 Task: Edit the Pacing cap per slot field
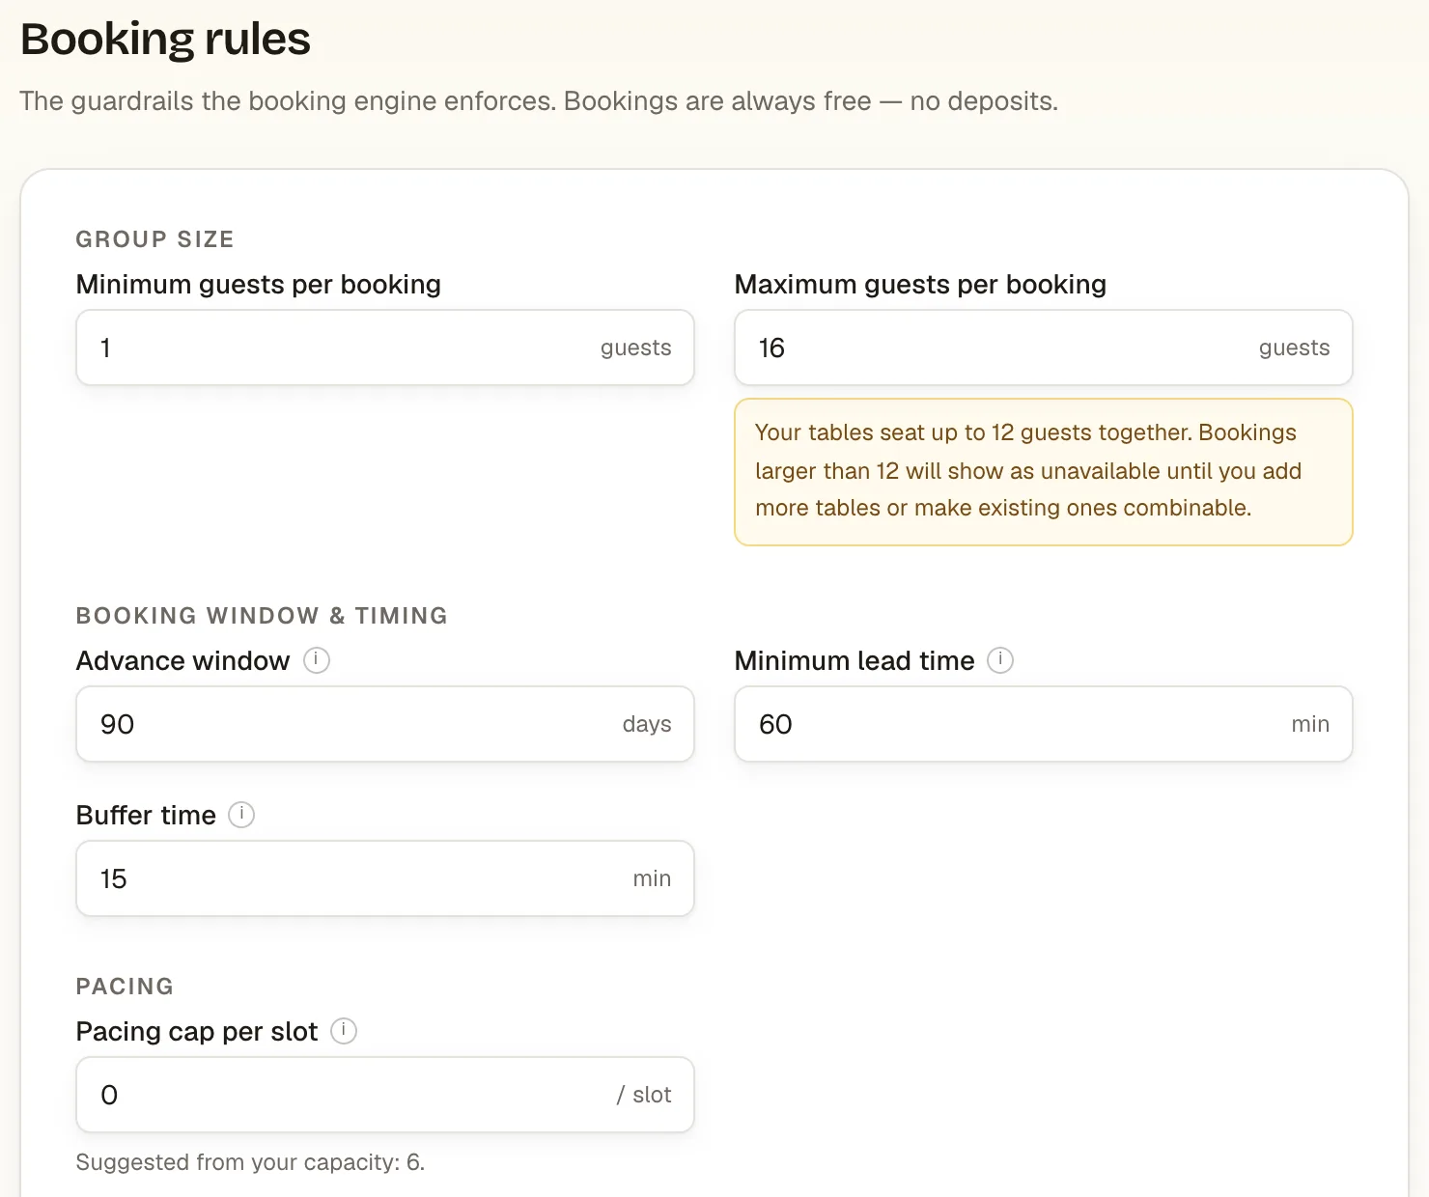click(x=385, y=1095)
